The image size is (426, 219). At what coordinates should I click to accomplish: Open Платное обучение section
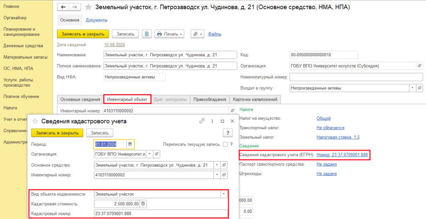21,96
